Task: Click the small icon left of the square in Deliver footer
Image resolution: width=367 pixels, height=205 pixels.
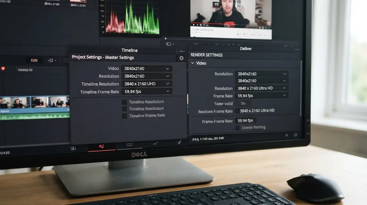Action: pos(286,135)
